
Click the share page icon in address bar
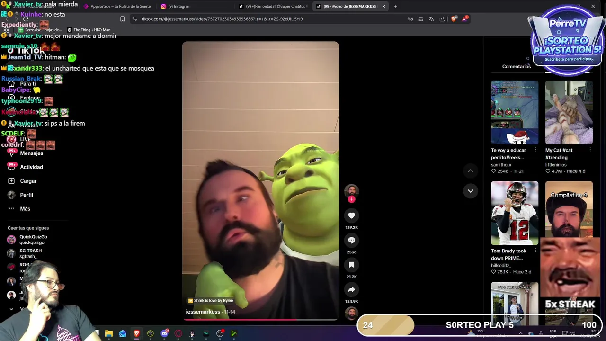[x=442, y=19]
